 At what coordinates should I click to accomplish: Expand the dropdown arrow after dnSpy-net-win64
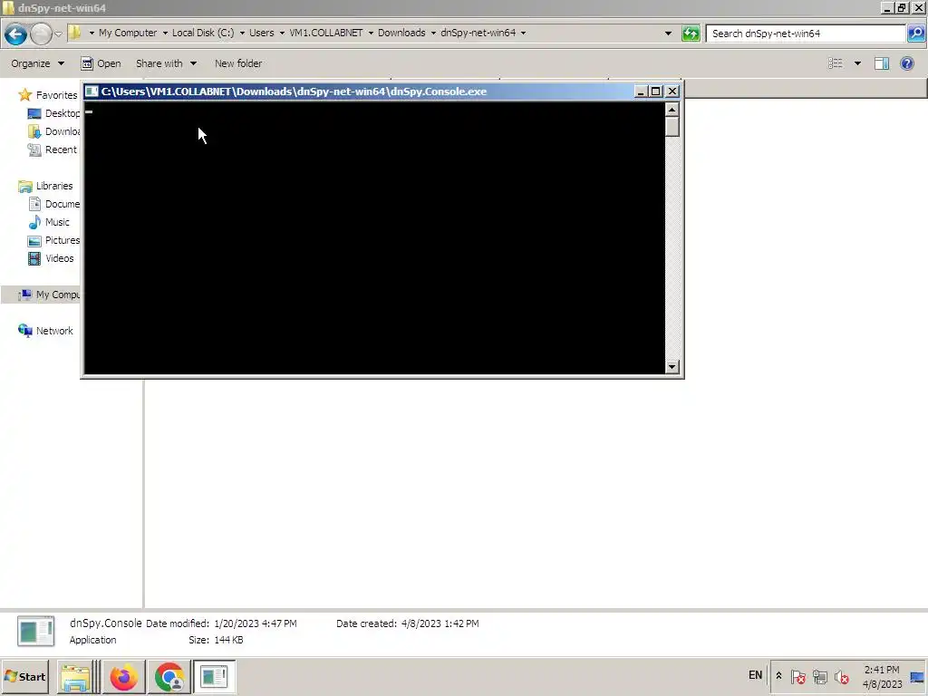(523, 34)
